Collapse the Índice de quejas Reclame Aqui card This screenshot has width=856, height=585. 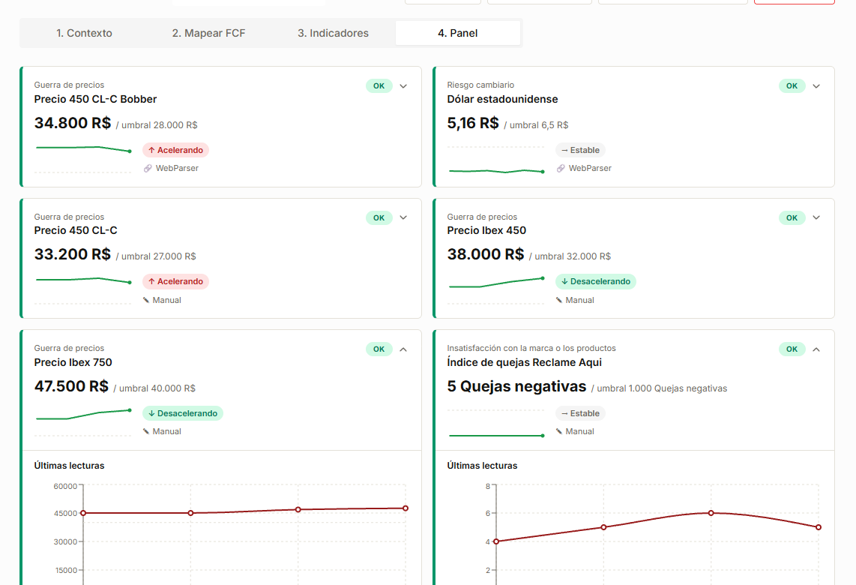pyautogui.click(x=816, y=349)
